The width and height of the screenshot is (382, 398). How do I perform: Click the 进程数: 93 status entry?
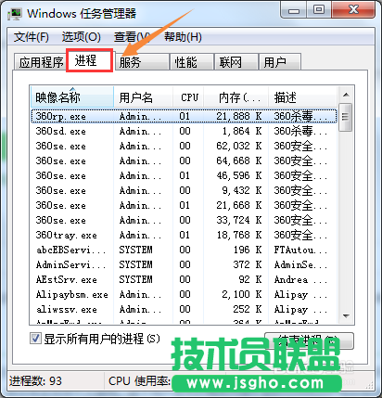click(35, 380)
